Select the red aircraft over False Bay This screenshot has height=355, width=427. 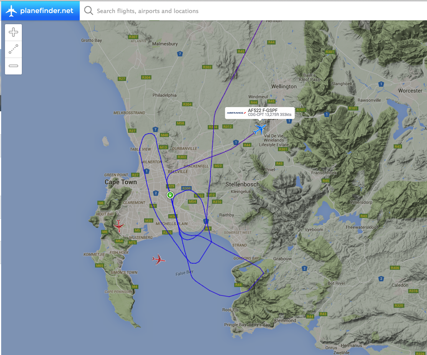click(x=158, y=259)
